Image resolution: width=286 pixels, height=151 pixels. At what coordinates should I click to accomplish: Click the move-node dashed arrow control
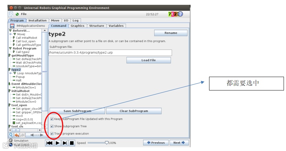36,135
